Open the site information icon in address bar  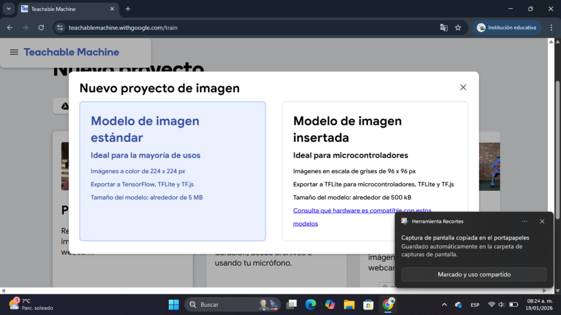tap(60, 27)
